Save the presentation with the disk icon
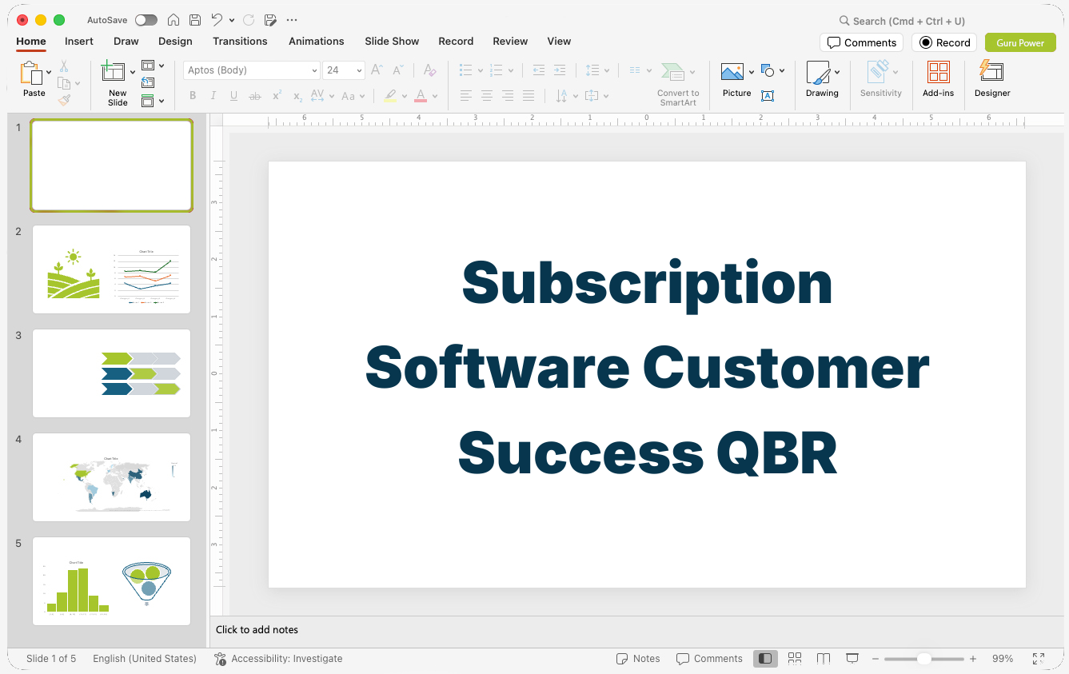The height and width of the screenshot is (674, 1069). pyautogui.click(x=195, y=20)
